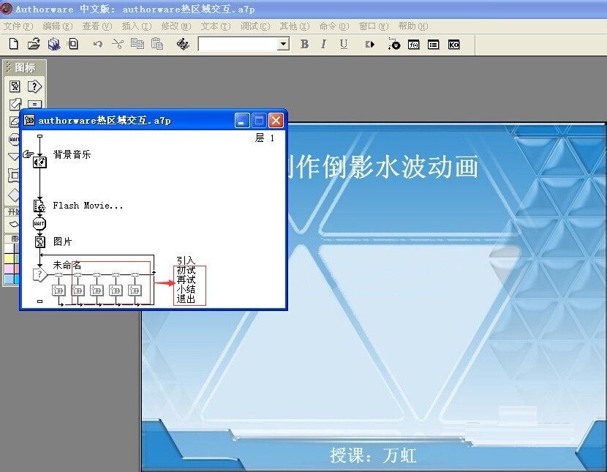Click the 图片 icon label

63,241
